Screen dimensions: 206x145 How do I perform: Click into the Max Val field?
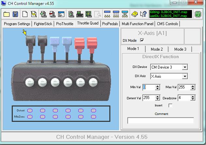point(184,87)
